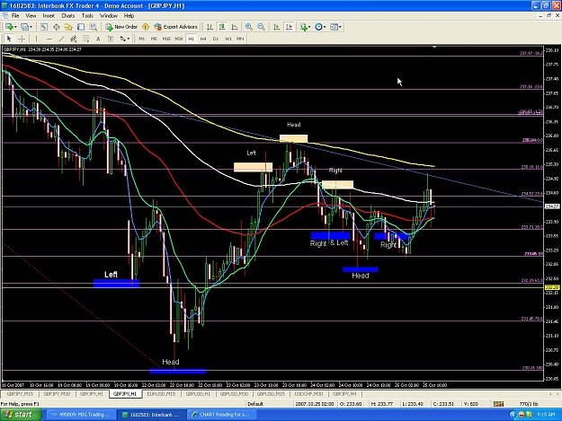
Task: Open the Indicators list icon
Action: pos(304,27)
